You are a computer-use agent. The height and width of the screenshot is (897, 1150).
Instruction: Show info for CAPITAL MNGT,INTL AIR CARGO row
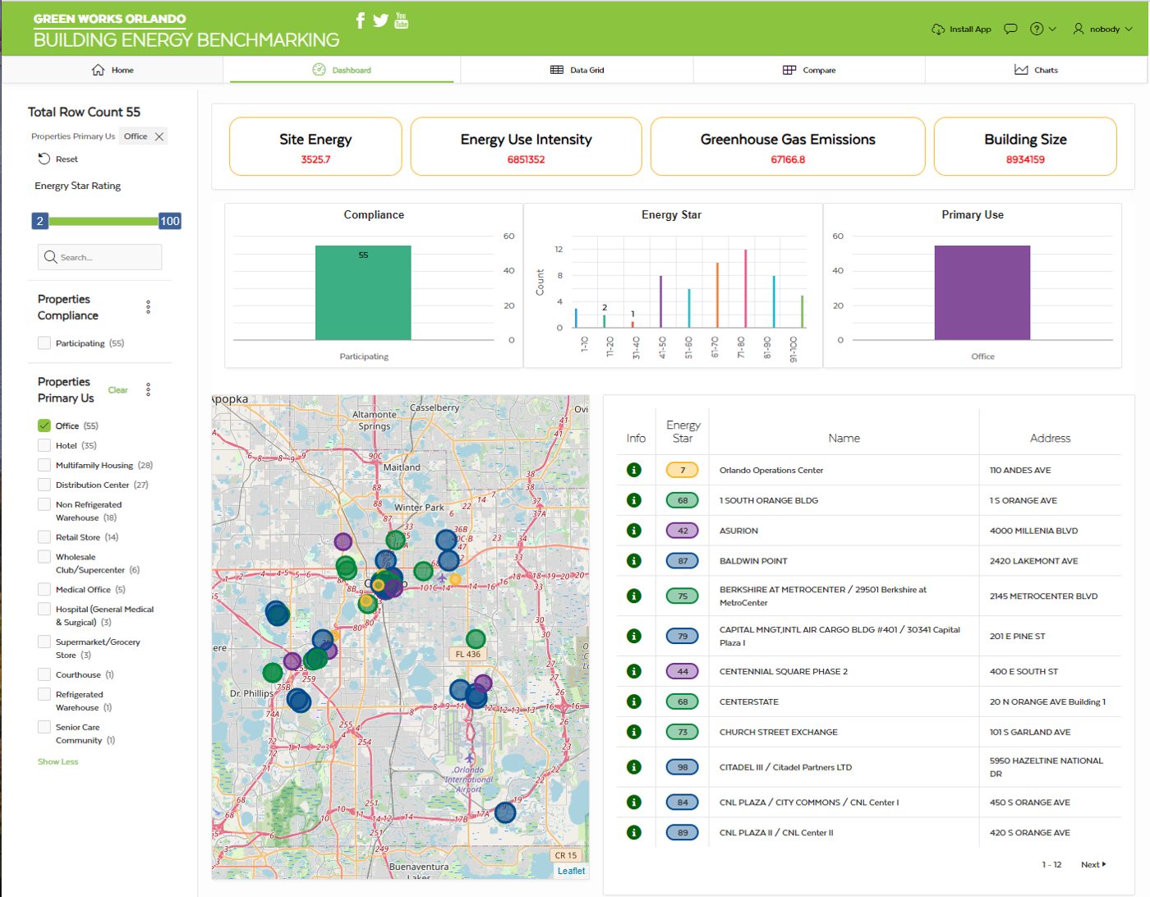tap(634, 636)
